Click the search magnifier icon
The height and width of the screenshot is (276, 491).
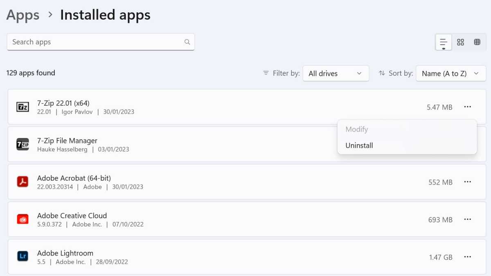coord(187,42)
